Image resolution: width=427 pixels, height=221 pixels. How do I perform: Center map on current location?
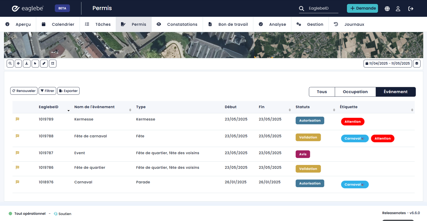click(18, 63)
